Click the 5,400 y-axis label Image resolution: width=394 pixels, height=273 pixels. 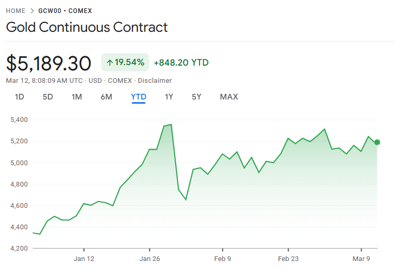coord(19,120)
